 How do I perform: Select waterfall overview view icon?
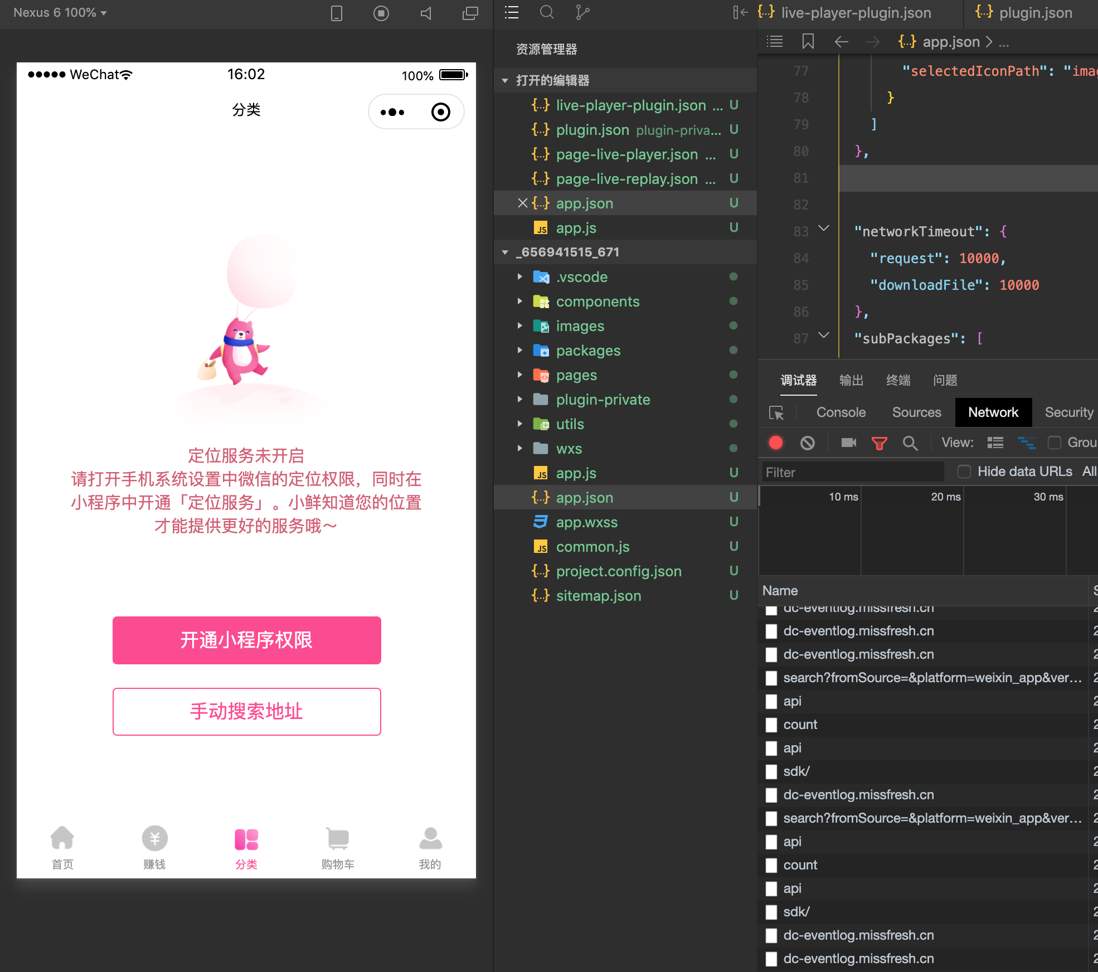[x=1027, y=443]
